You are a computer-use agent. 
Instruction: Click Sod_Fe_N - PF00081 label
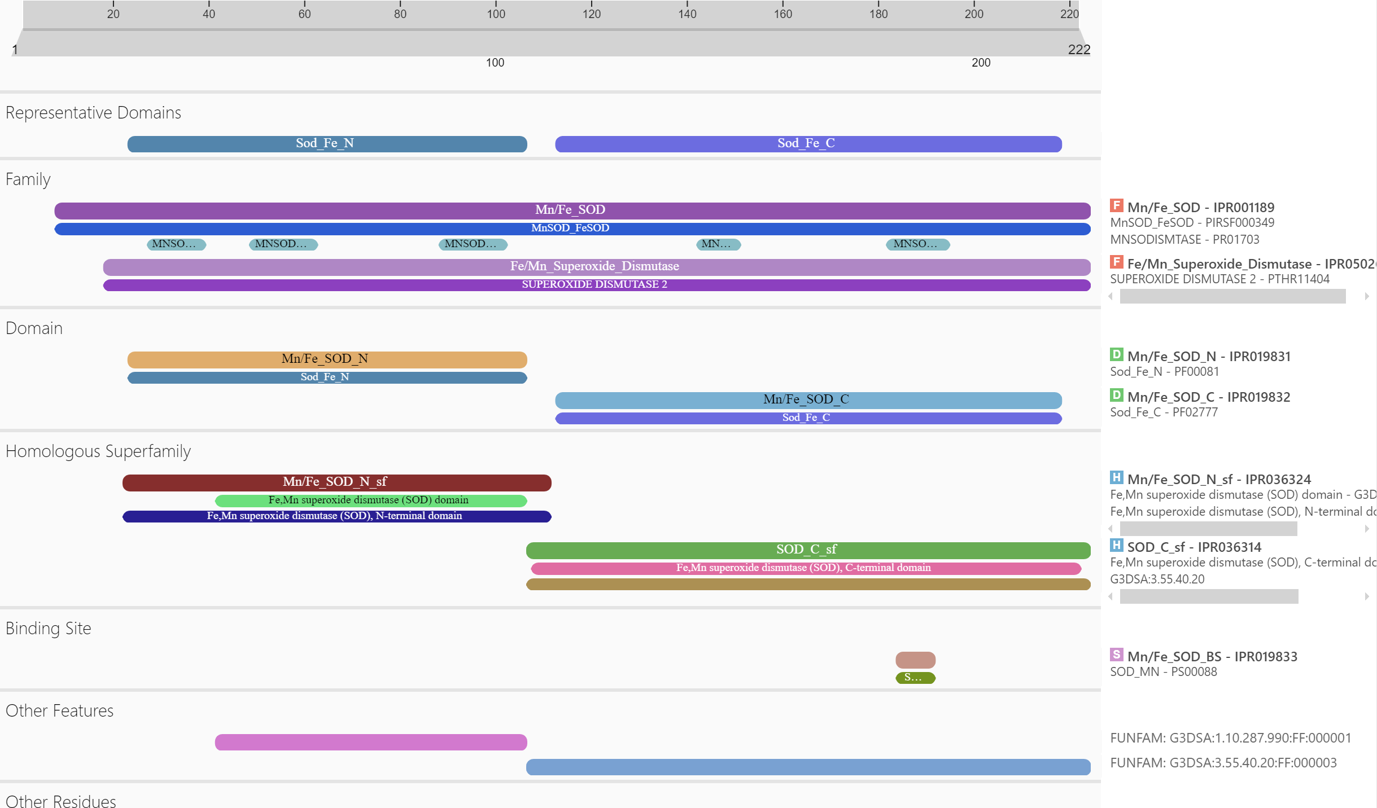(1164, 372)
